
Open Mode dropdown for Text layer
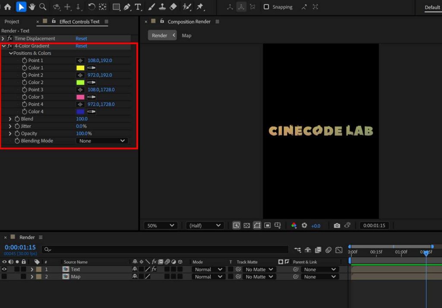208,270
